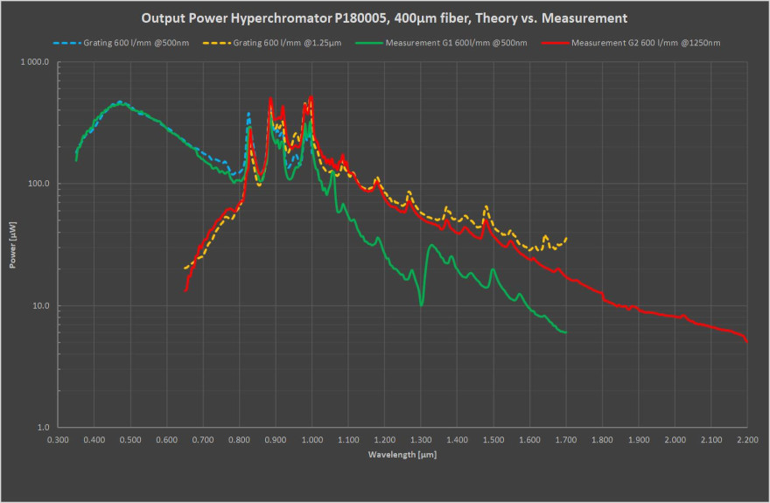Click the x-axis label '2.200'
This screenshot has width=770, height=503.
[x=747, y=440]
